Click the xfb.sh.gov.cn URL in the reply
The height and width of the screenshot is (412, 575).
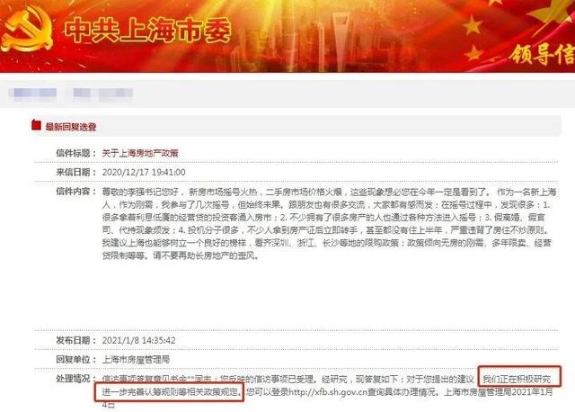tap(327, 392)
